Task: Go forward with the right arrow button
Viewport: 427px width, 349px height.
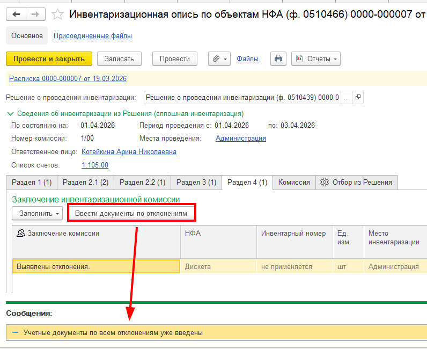Action: click(x=36, y=14)
